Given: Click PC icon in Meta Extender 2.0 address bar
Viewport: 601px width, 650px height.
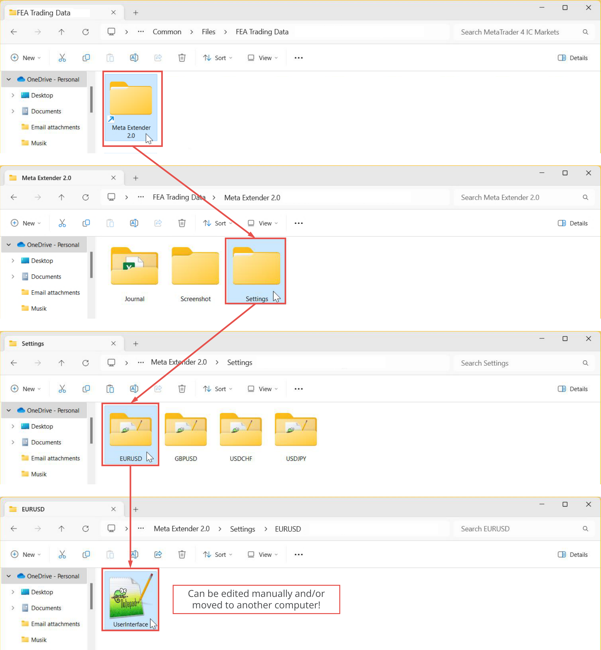Looking at the screenshot, I should pos(111,197).
